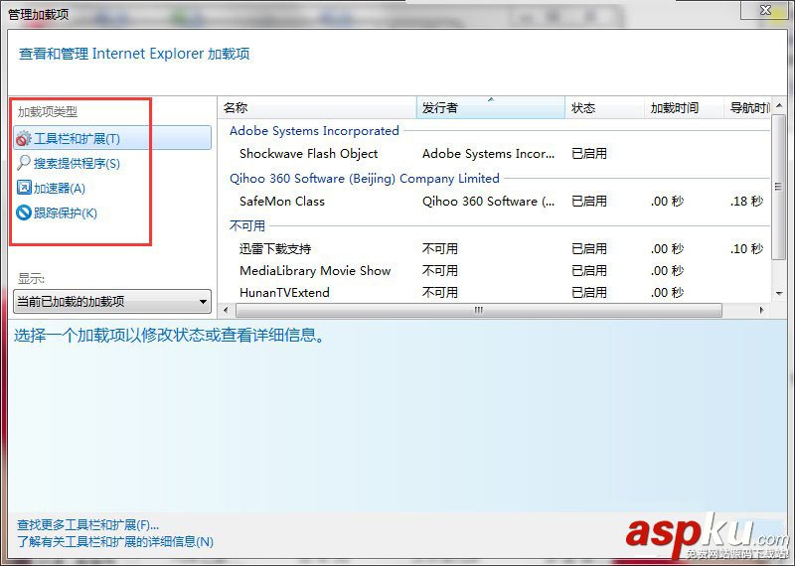795x566 pixels.
Task: Select the Shockwave Flash Object add-on
Action: coord(308,154)
